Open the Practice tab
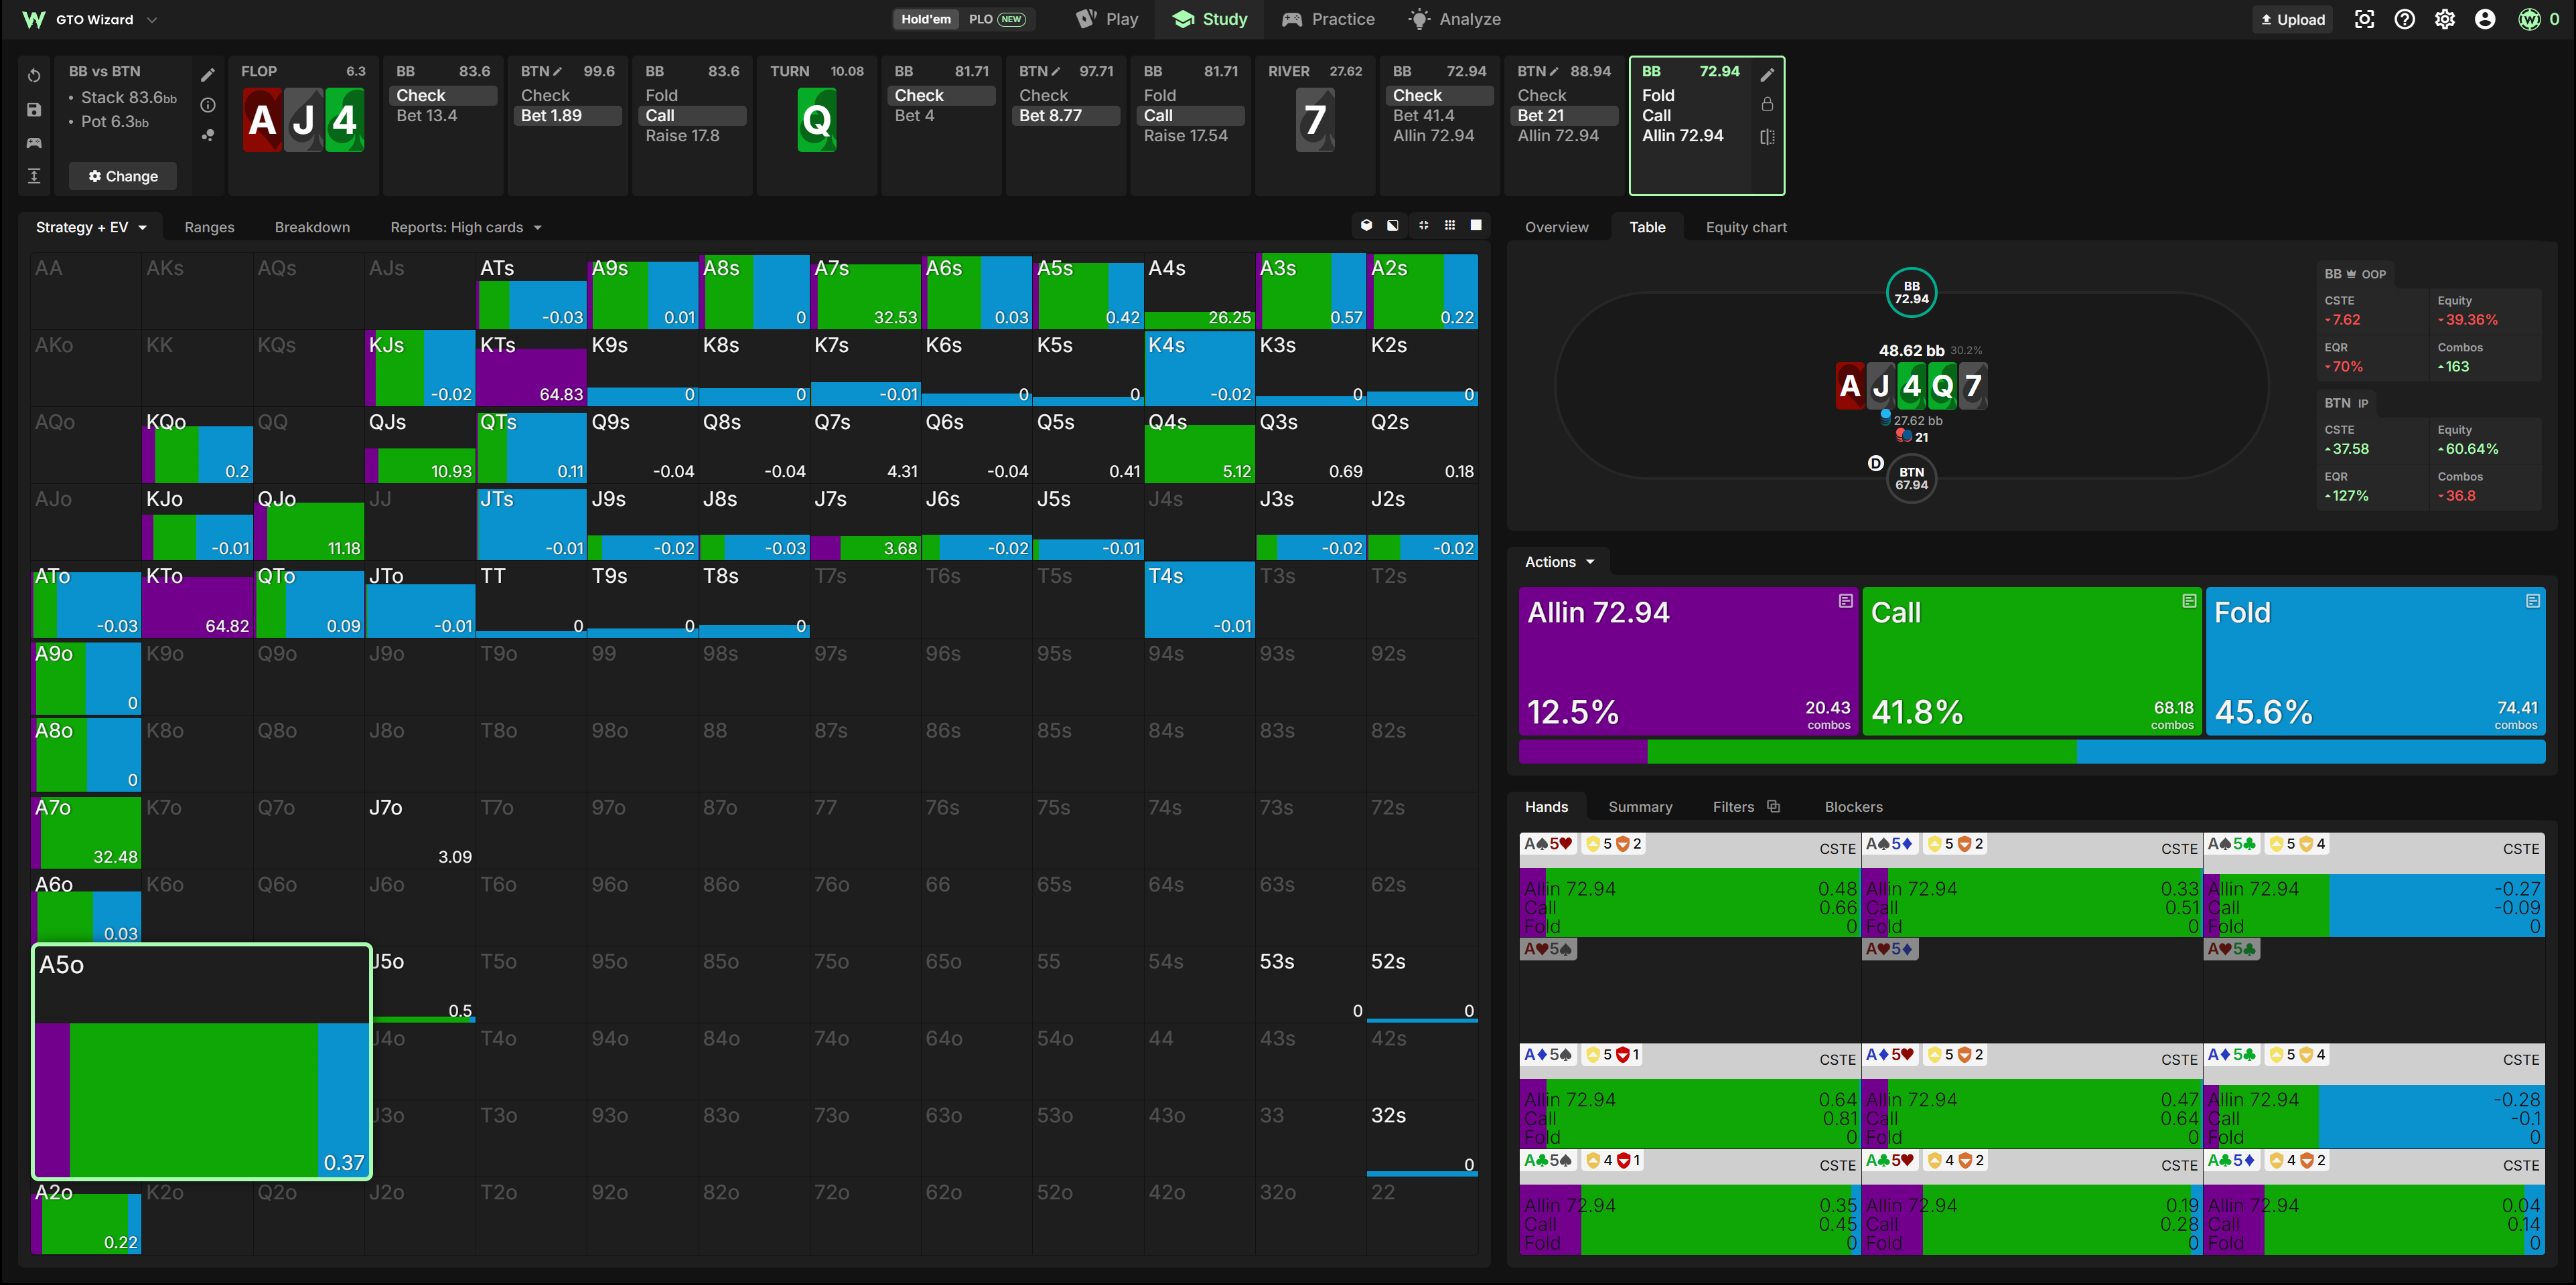Image resolution: width=2576 pixels, height=1285 pixels. (1328, 19)
